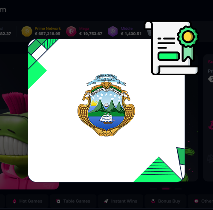Viewport: 213px width, 210px height.
Task: Open the Table Games label
Action: pos(77,201)
